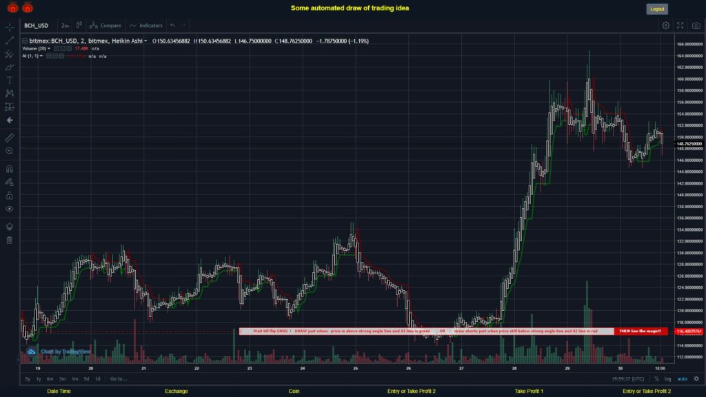Image resolution: width=706 pixels, height=397 pixels.
Task: Toggle auto scale mode
Action: click(683, 379)
